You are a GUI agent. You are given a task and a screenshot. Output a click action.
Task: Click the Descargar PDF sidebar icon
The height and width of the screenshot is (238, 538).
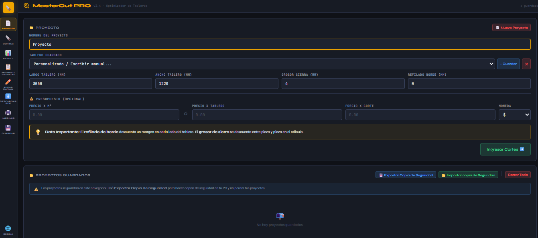(8, 99)
